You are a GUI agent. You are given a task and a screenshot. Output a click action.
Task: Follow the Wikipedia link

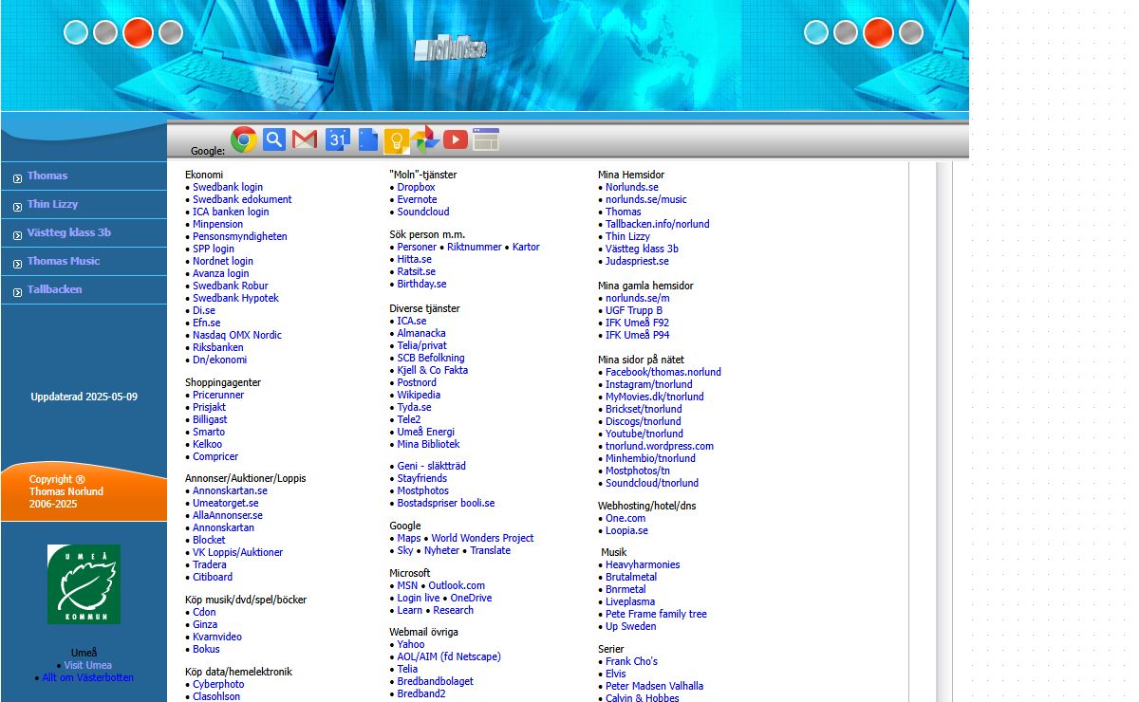419,396
